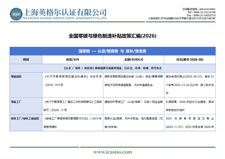Click the SHANGHAI INGEER CERTIFICATION ASSESSMENT CO.,LTD. text
Screen dimensions: 225x159
coord(65,18)
